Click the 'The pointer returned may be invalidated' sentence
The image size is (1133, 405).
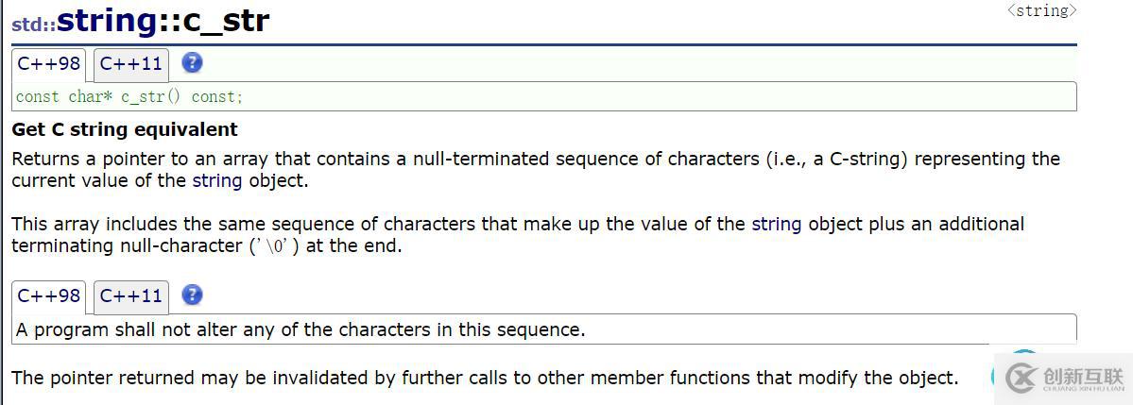(484, 378)
